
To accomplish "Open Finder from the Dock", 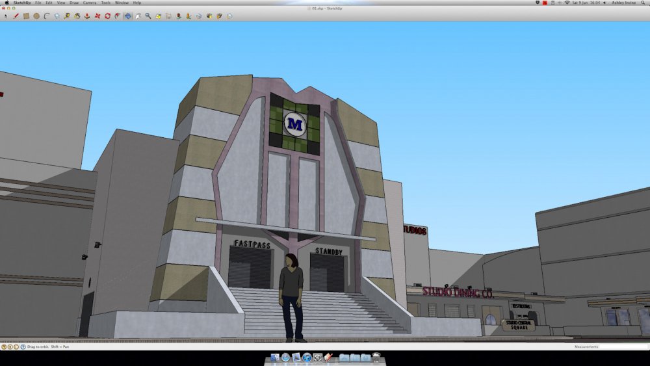I will pos(274,358).
